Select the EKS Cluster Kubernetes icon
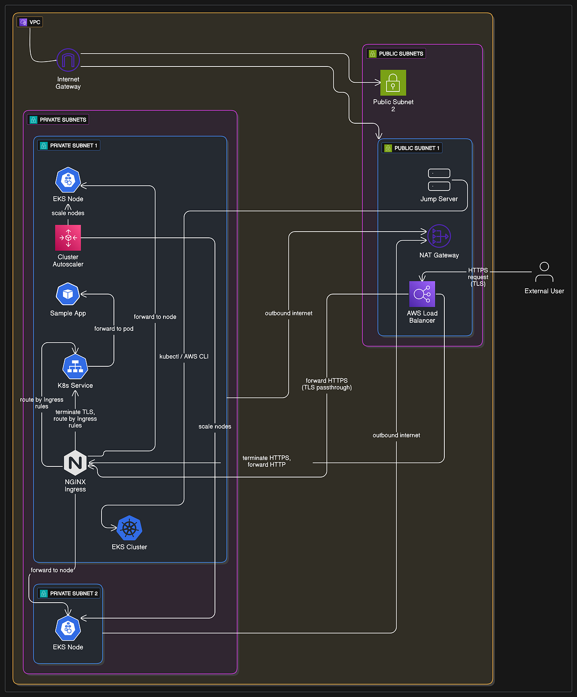The image size is (577, 697). (128, 528)
